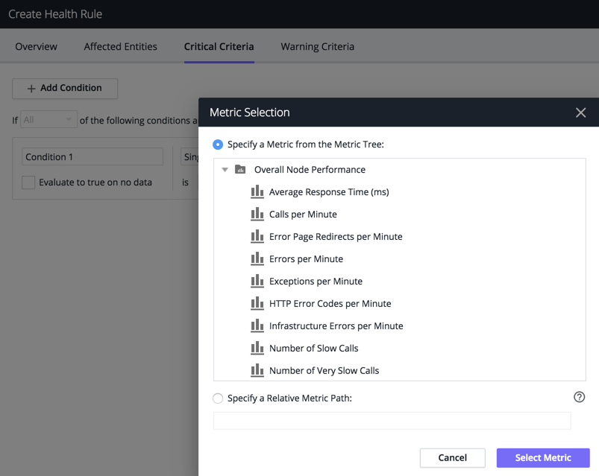
Task: Click the Calls per Minute metric icon
Action: pyautogui.click(x=257, y=214)
